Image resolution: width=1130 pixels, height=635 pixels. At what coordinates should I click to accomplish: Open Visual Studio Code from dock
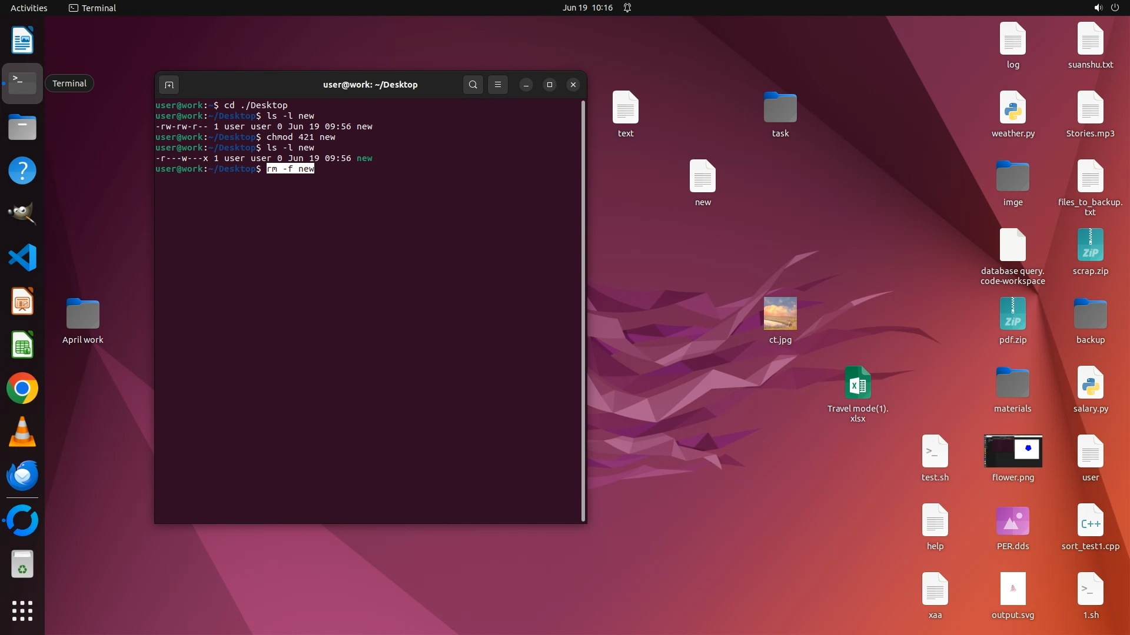tap(22, 258)
